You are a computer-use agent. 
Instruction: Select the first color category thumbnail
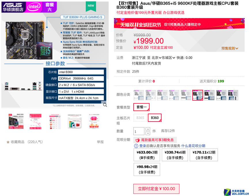tap(139, 95)
